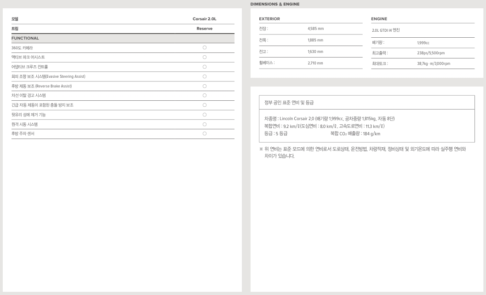Click the '모델' row label
The height and width of the screenshot is (295, 486).
pyautogui.click(x=15, y=19)
